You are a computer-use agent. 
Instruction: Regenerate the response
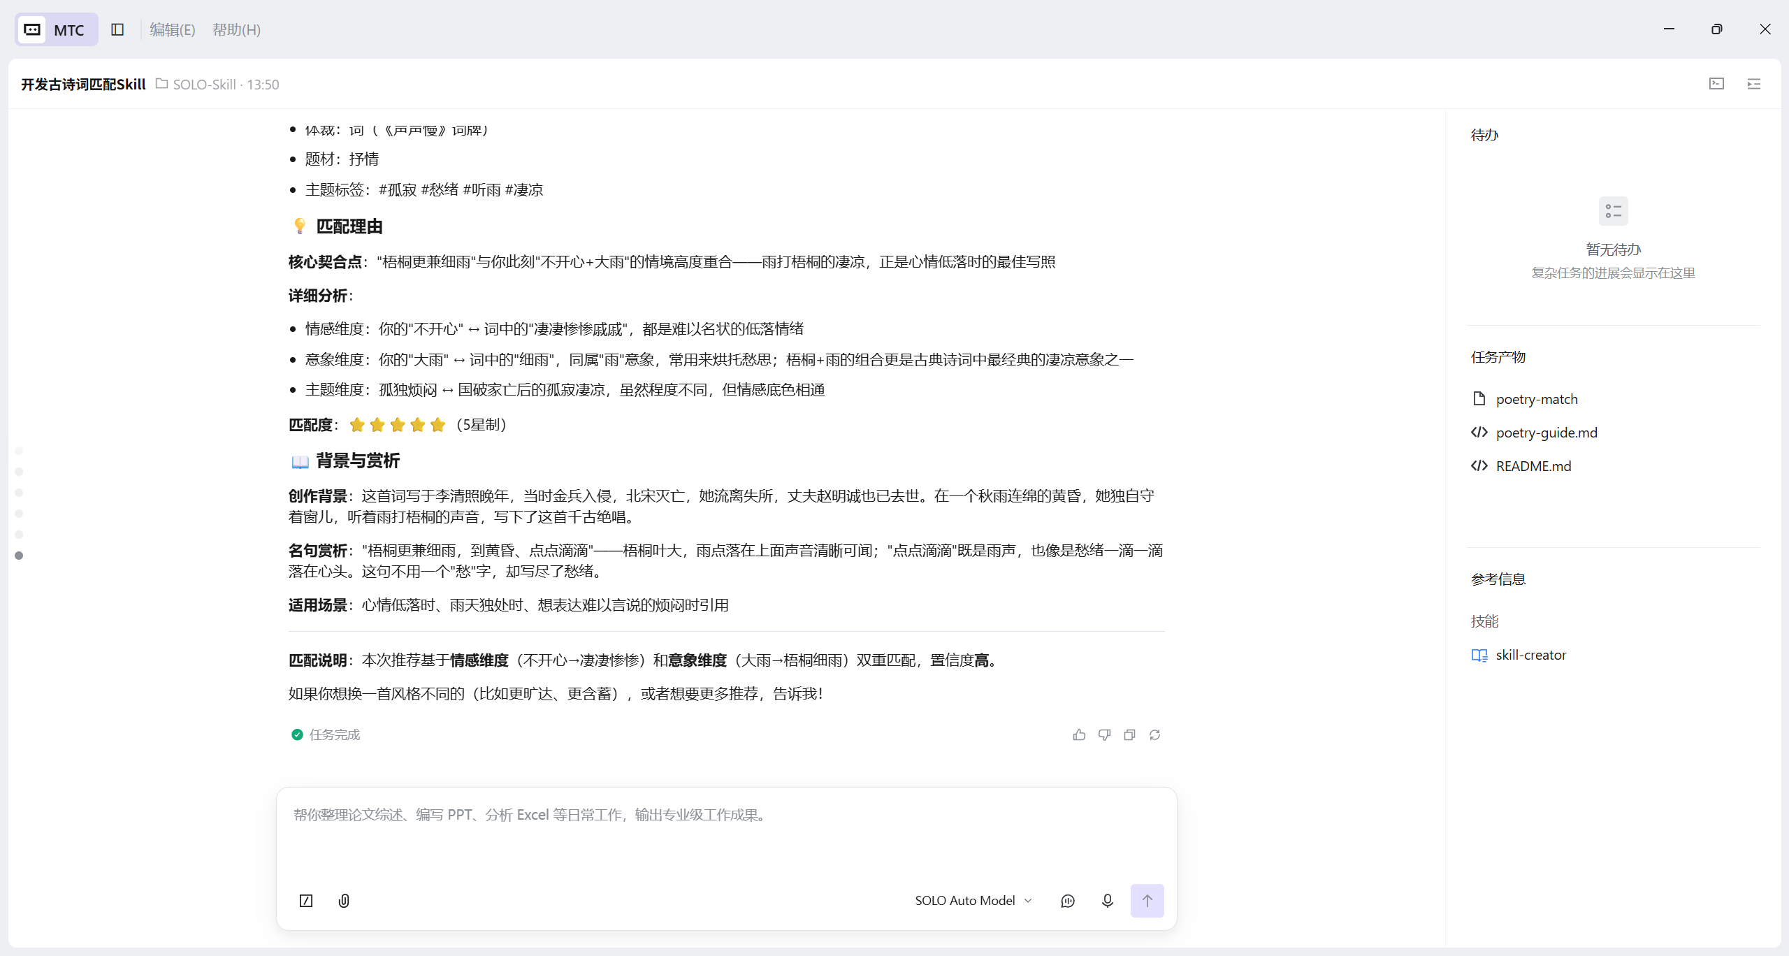point(1154,734)
